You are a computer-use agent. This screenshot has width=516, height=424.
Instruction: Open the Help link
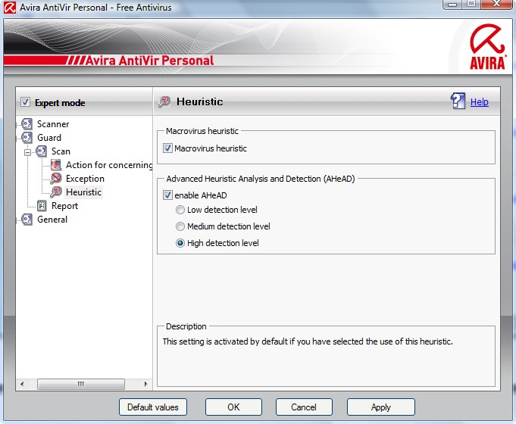pos(479,102)
